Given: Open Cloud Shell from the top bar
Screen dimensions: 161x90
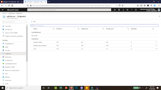Looking at the screenshot, I should pos(115,10).
